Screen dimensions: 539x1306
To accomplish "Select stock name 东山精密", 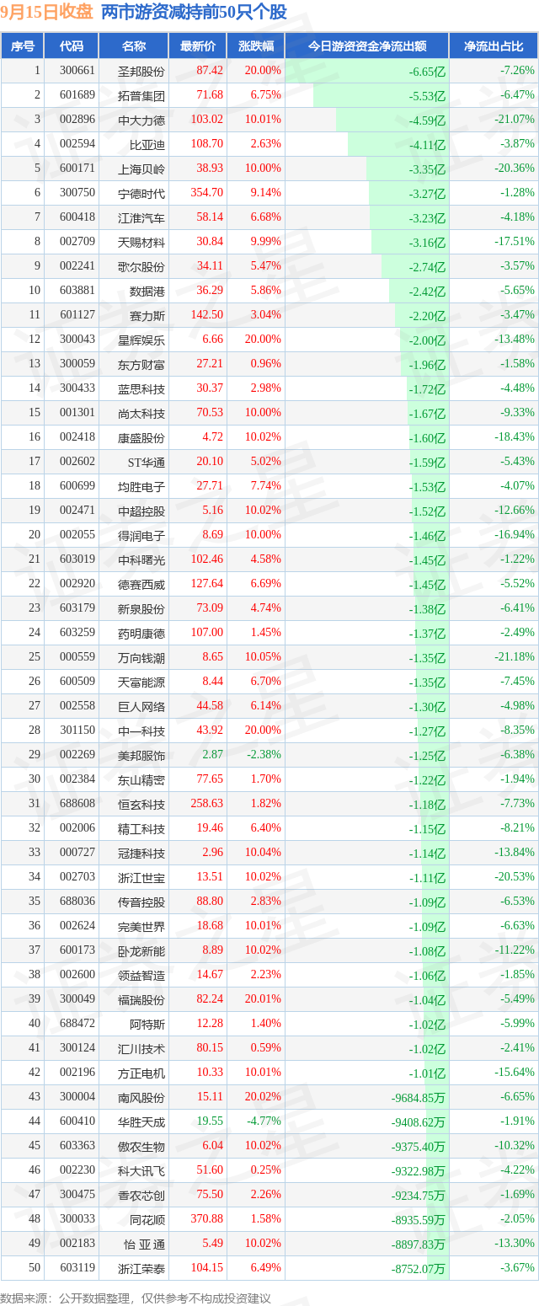I will click(141, 779).
